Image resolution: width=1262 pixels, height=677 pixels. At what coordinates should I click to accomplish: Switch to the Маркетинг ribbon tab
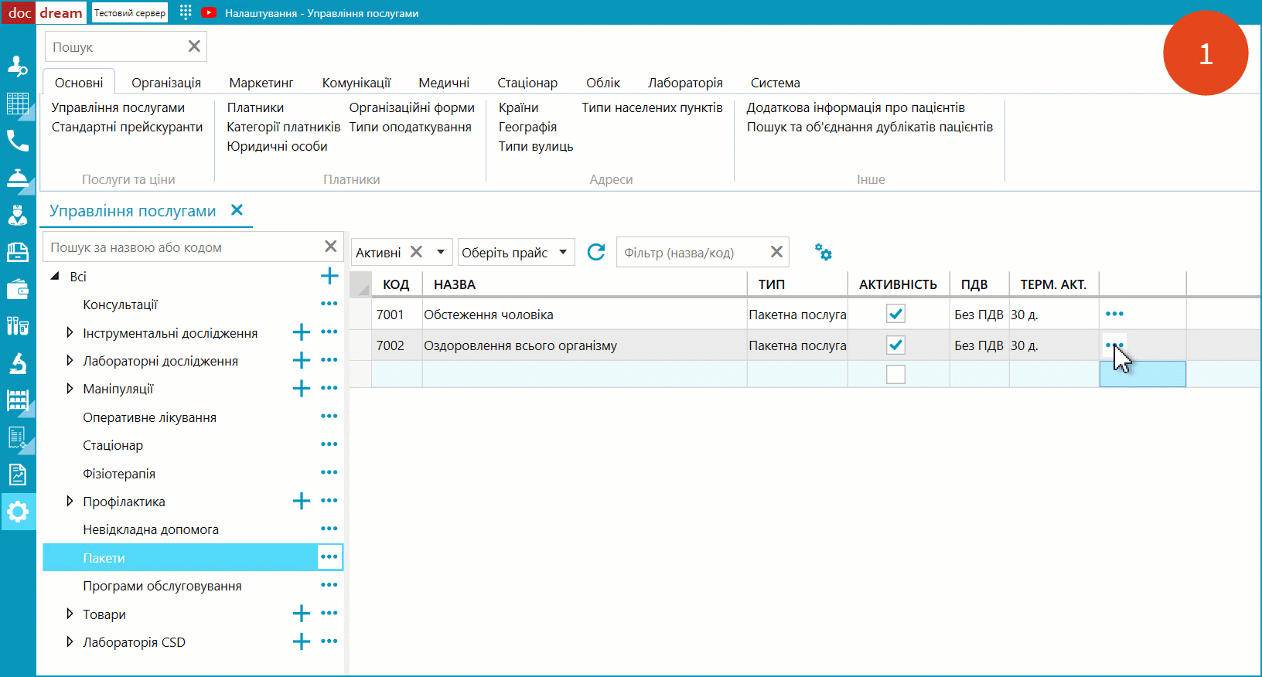point(261,83)
